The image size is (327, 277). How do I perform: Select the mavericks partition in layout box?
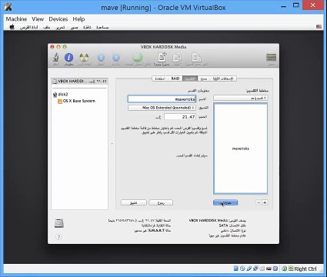coord(240,149)
